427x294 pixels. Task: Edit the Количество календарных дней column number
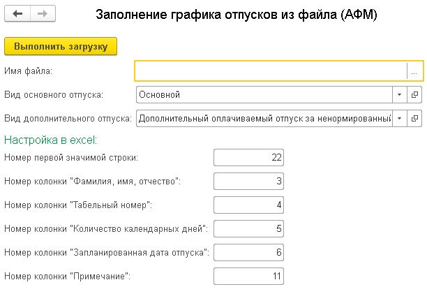[x=249, y=229]
